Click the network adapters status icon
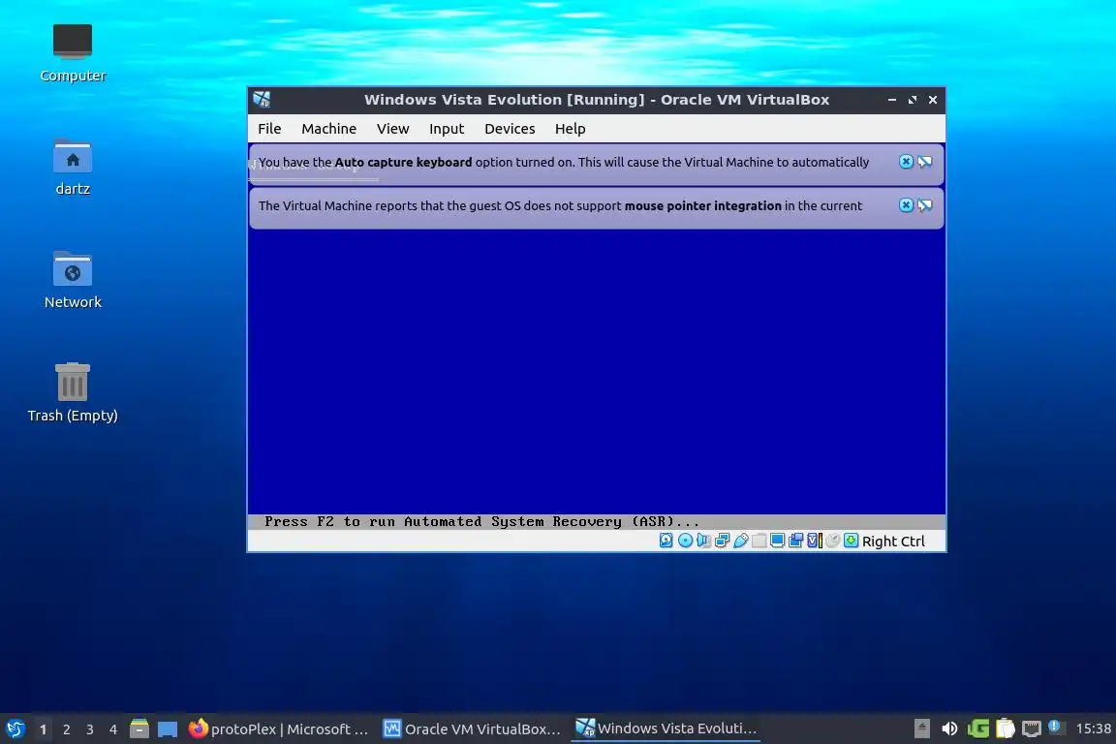The width and height of the screenshot is (1116, 744). (x=723, y=541)
